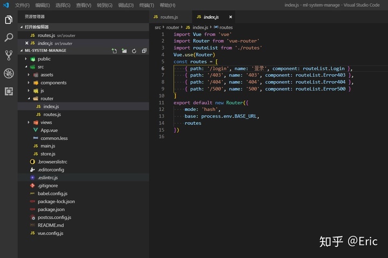Image resolution: width=388 pixels, height=258 pixels.
Task: Open the 查看(V) menu
Action: [84, 5]
